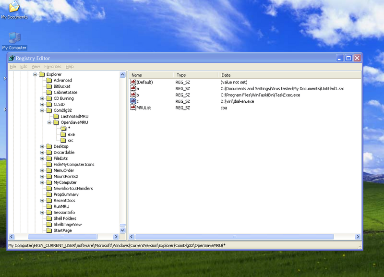Expand the FileExts tree node
The height and width of the screenshot is (277, 384).
tap(42, 158)
